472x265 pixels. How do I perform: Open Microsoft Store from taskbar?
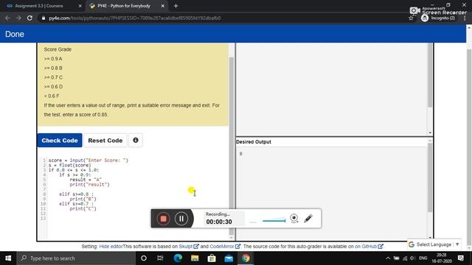(212, 258)
